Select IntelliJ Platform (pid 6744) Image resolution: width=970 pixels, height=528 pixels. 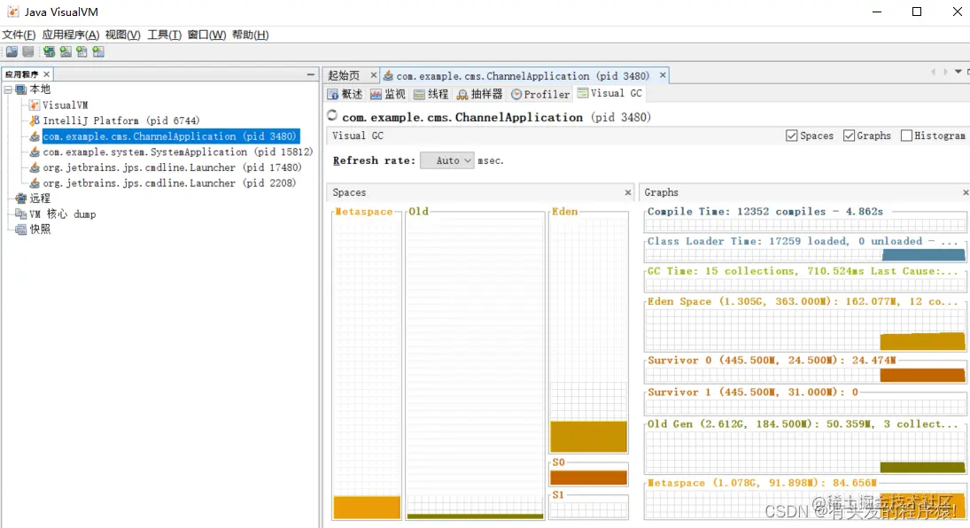tap(121, 120)
